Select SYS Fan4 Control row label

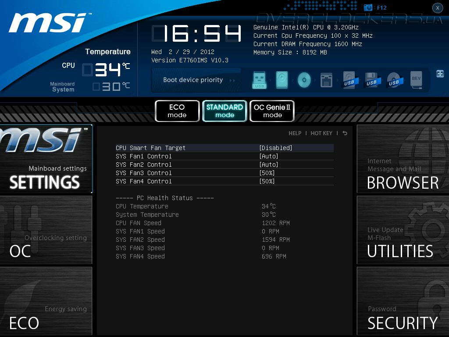(144, 181)
